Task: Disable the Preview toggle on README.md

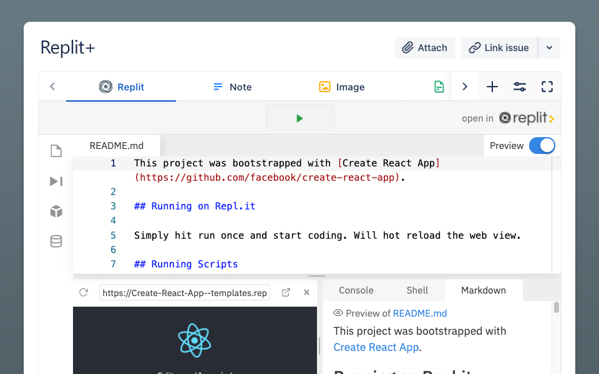Action: 542,145
